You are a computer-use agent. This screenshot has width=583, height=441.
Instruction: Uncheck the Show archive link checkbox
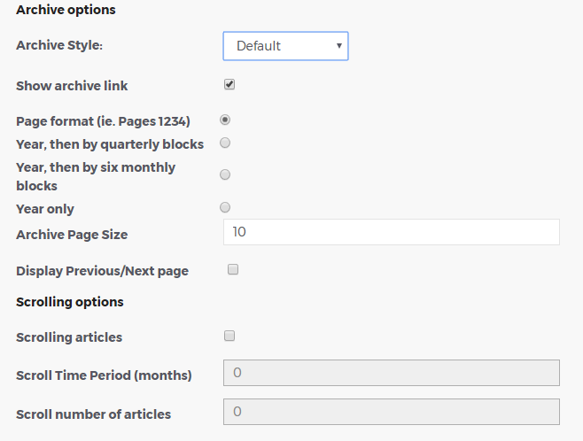(x=229, y=84)
